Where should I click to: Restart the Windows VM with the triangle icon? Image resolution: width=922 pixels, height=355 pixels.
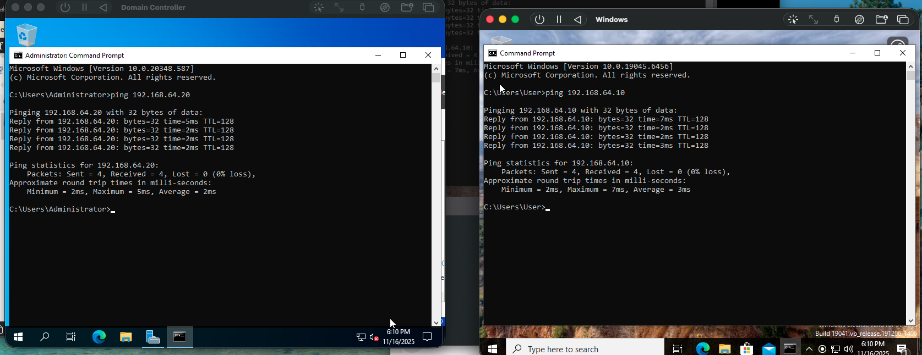[x=577, y=19]
